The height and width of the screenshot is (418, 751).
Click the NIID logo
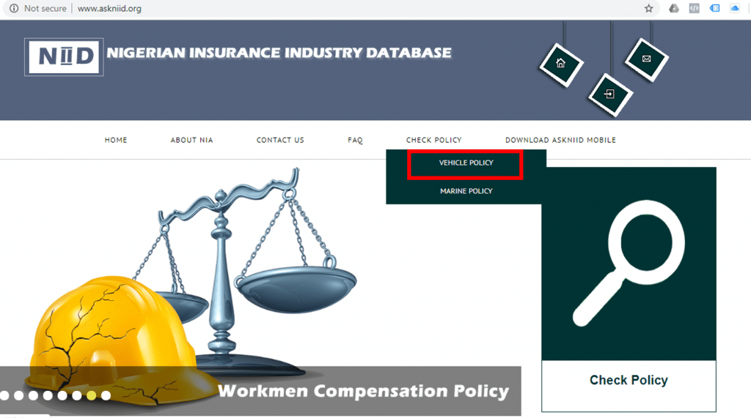(x=64, y=57)
